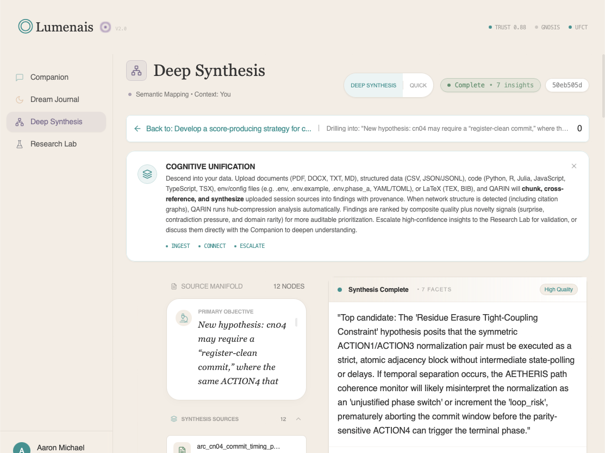Click the GNOSIS status indicator

[547, 27]
